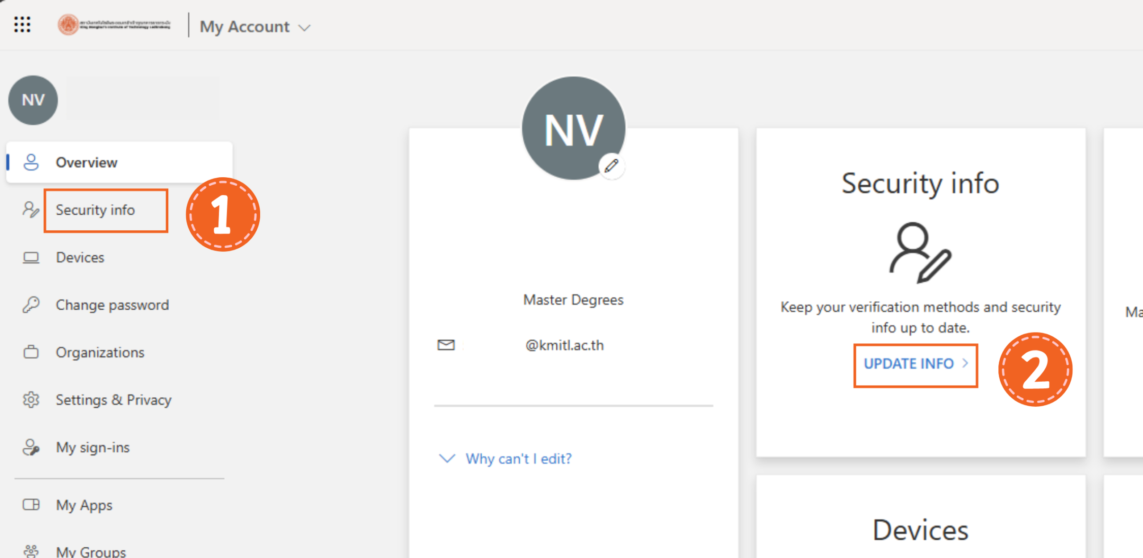The width and height of the screenshot is (1143, 558).
Task: Click the Organizations briefcase icon
Action: point(31,352)
